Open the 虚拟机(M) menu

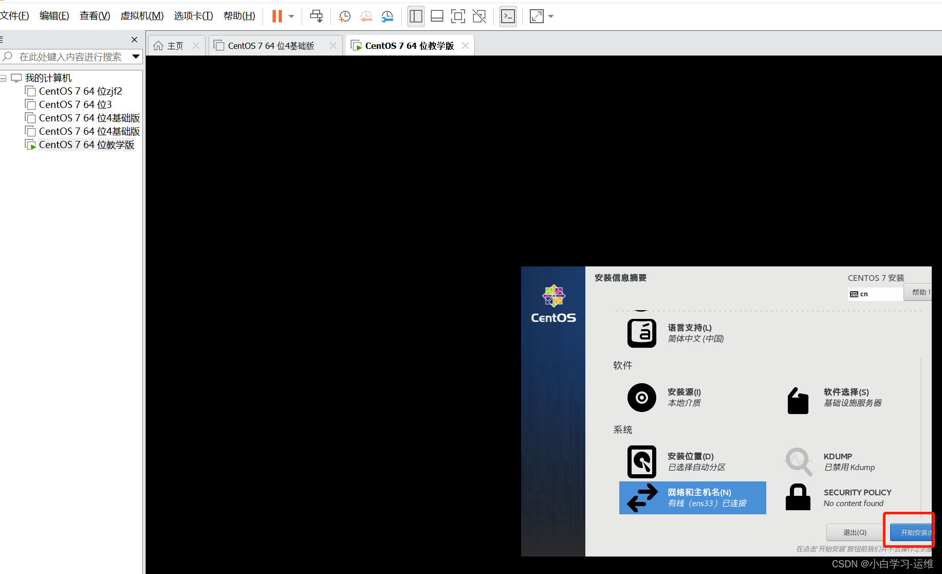[142, 16]
